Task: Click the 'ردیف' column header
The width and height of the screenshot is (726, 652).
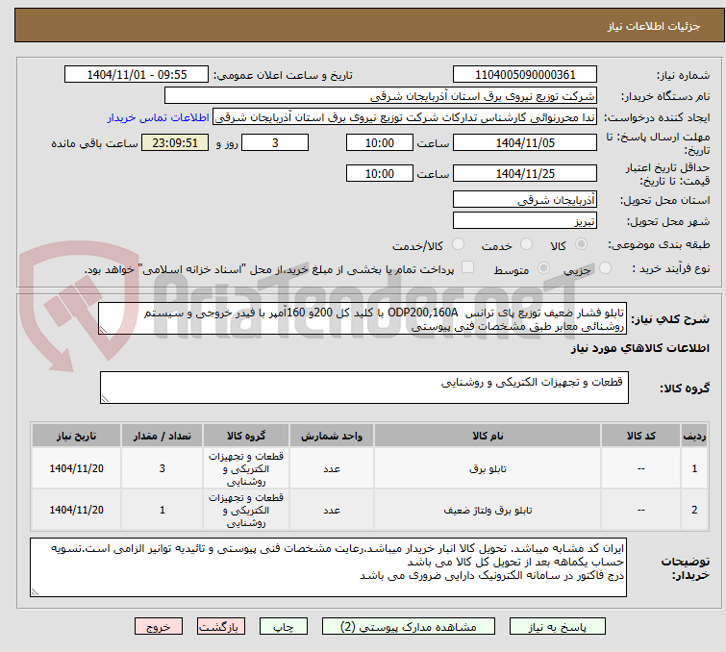Action: click(694, 436)
